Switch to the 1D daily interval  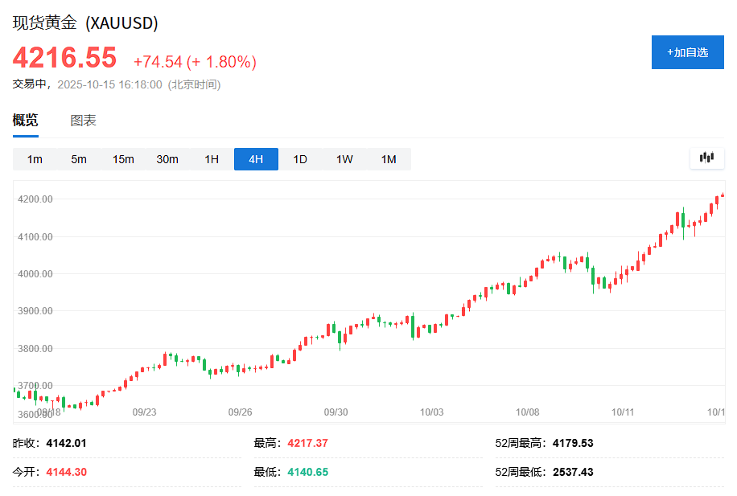300,159
